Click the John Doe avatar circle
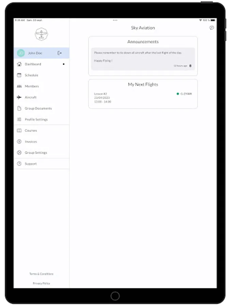 coord(21,53)
